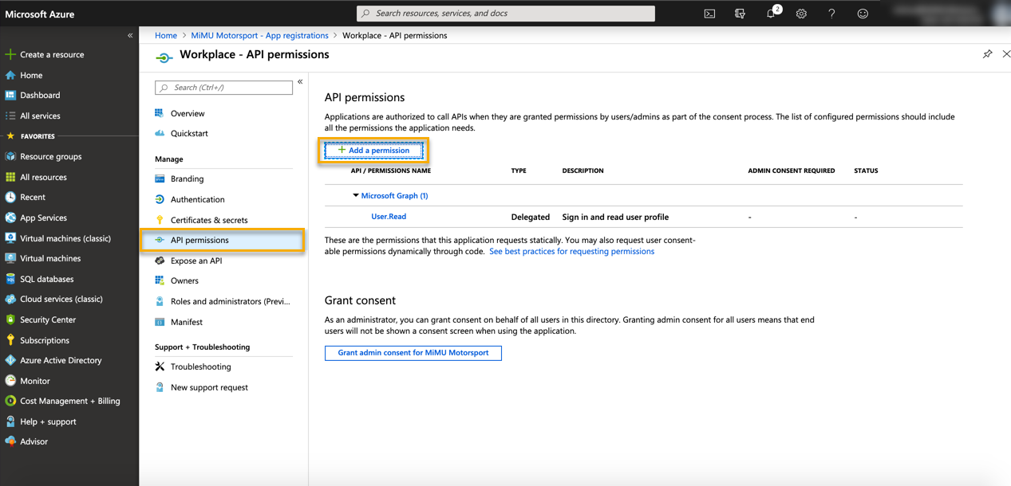Open best practices for requesting permissions link

coord(571,251)
